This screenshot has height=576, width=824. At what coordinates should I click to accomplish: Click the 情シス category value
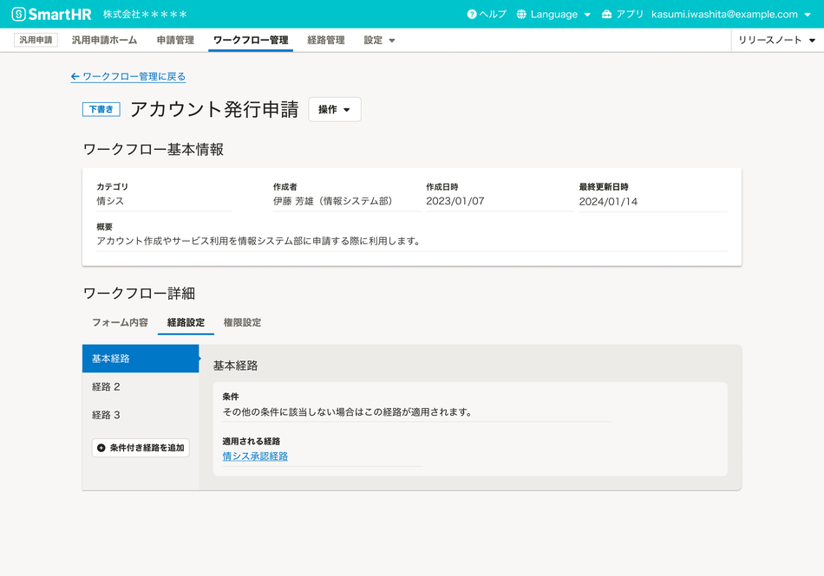coord(110,201)
